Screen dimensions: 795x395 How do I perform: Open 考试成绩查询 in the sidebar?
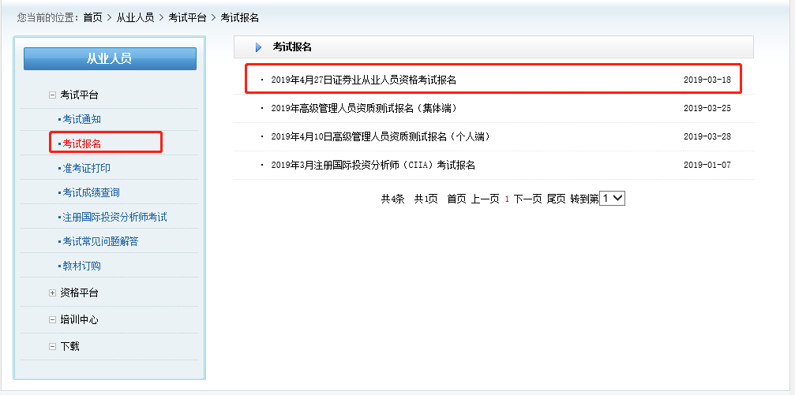tap(91, 192)
